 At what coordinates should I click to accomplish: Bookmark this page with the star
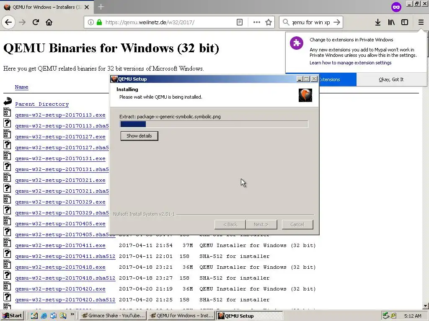(269, 23)
